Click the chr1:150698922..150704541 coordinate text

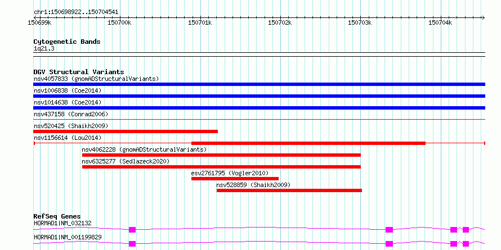tap(76, 12)
